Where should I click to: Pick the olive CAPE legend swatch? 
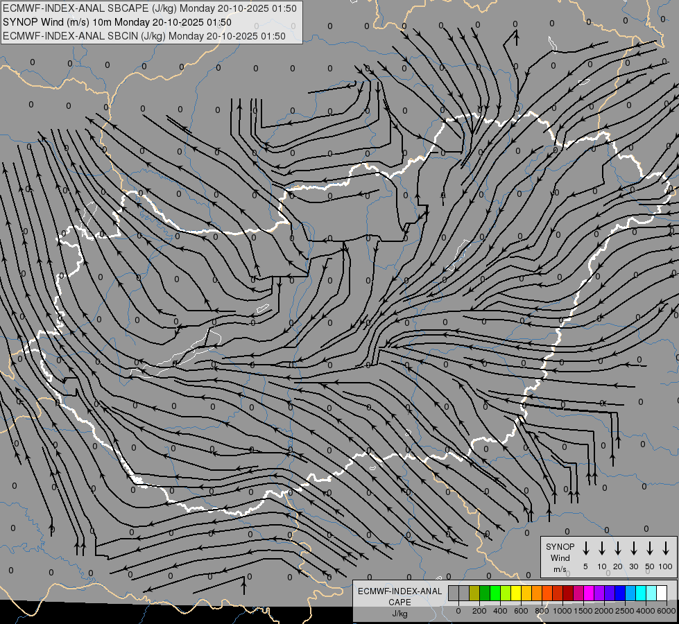[474, 593]
